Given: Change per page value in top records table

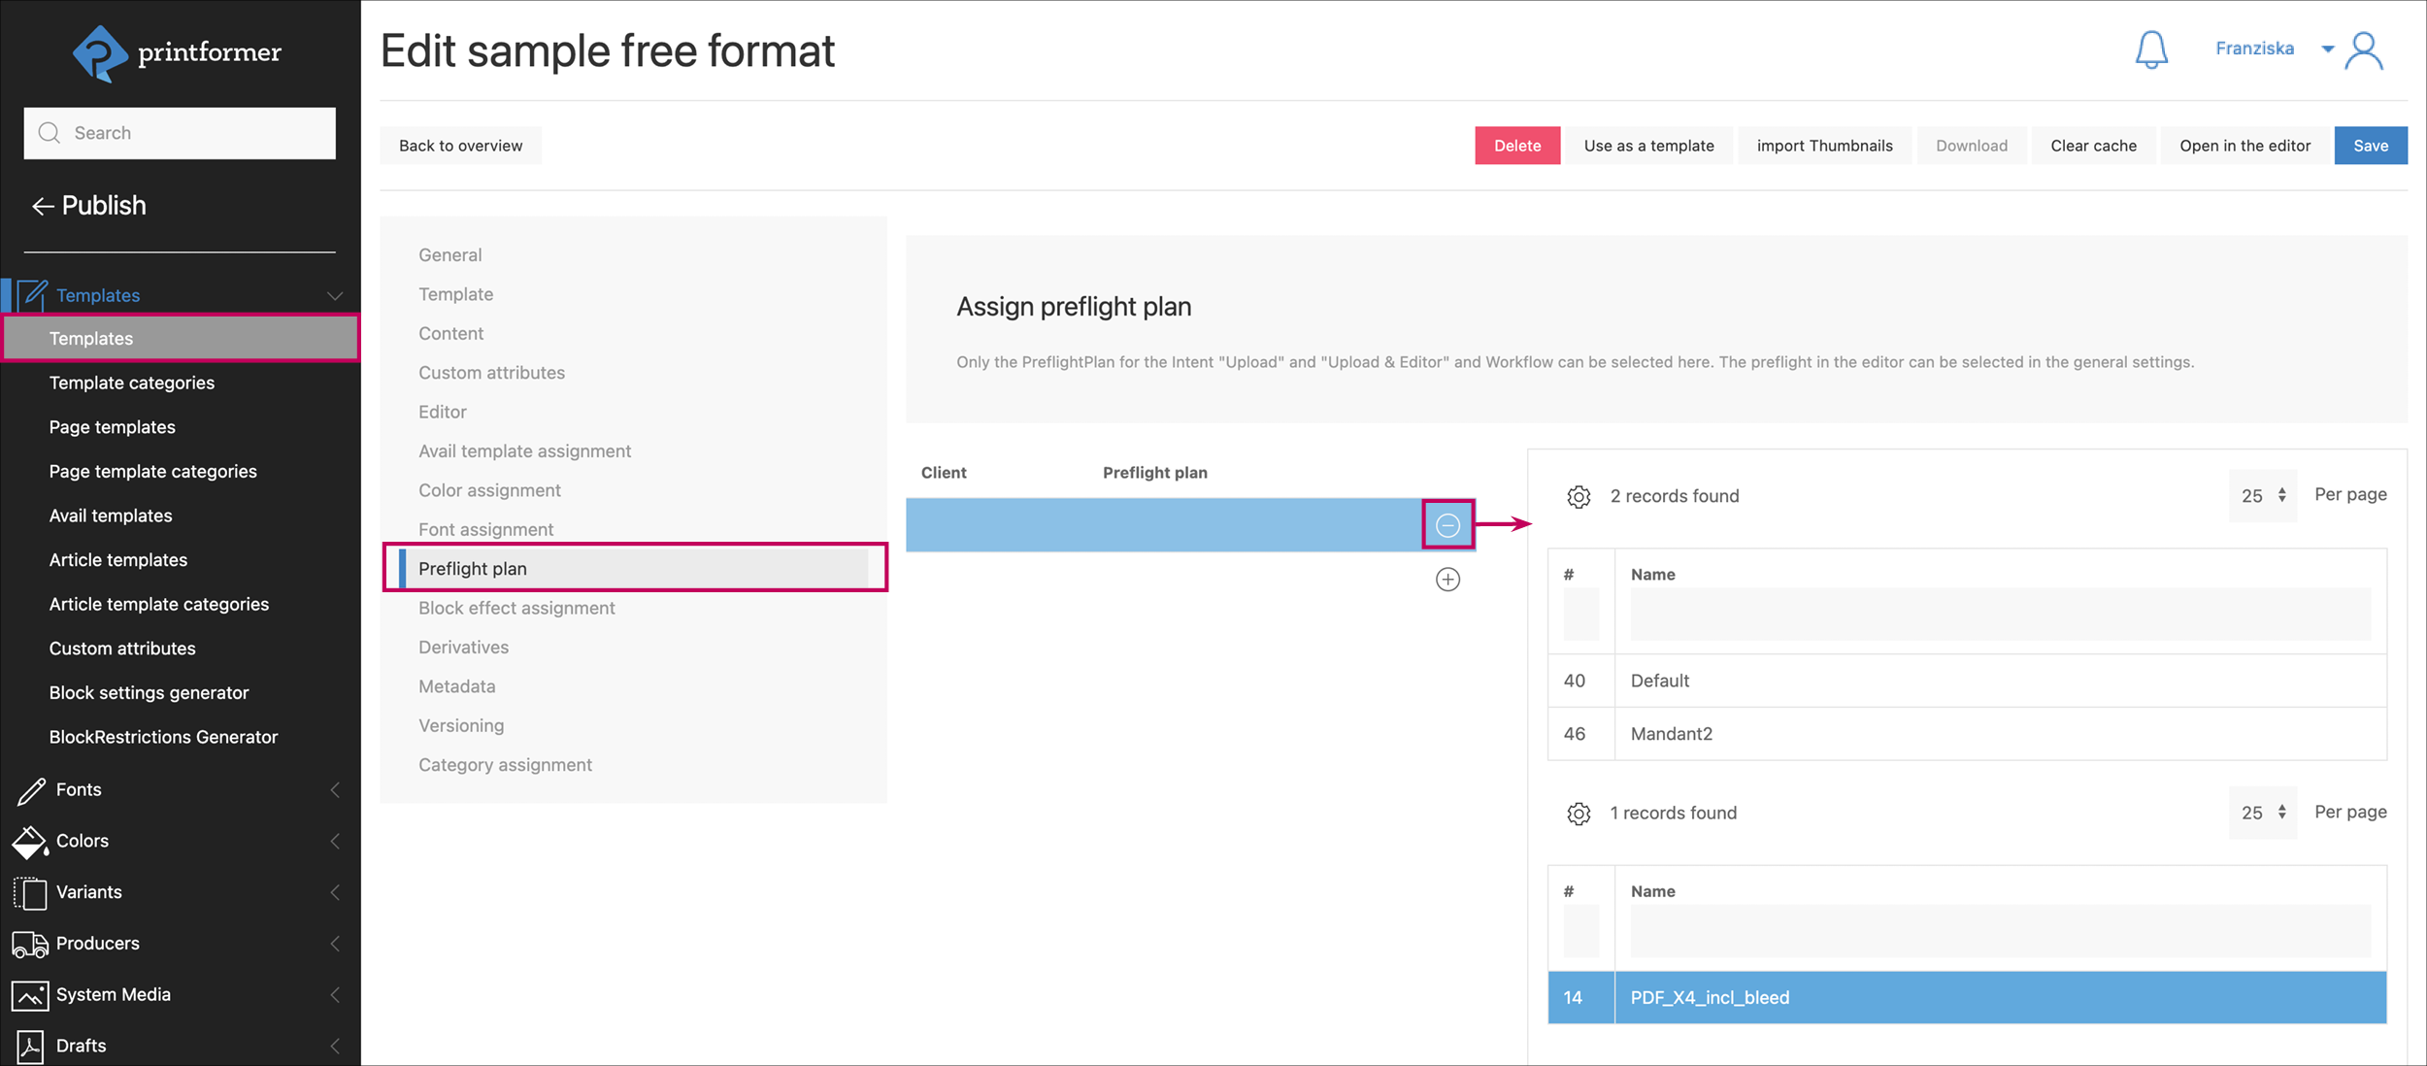Looking at the screenshot, I should click(2262, 496).
